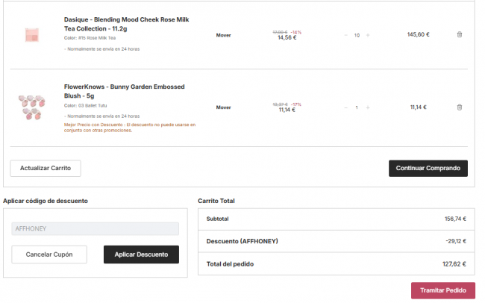This screenshot has height=303, width=485.
Task: Focus the AFFHONEY coupon code field
Action: tap(95, 229)
